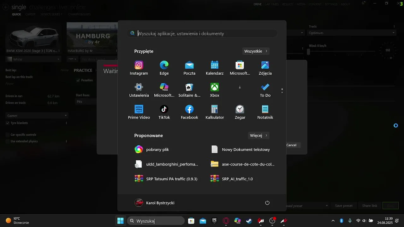The width and height of the screenshot is (404, 227).
Task: Open the Optimum track condition dropdown
Action: pyautogui.click(x=352, y=33)
